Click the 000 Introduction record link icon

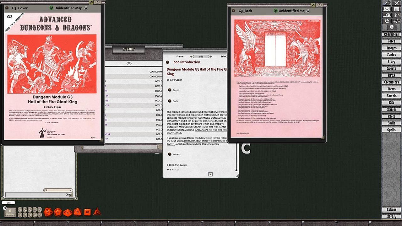pos(168,62)
